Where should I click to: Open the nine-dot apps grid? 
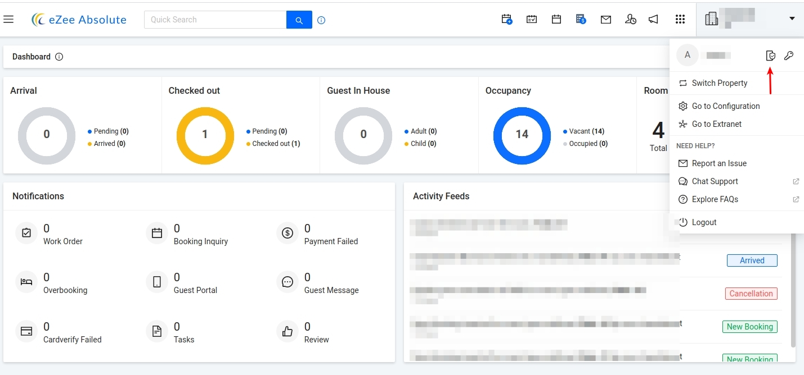coord(680,20)
